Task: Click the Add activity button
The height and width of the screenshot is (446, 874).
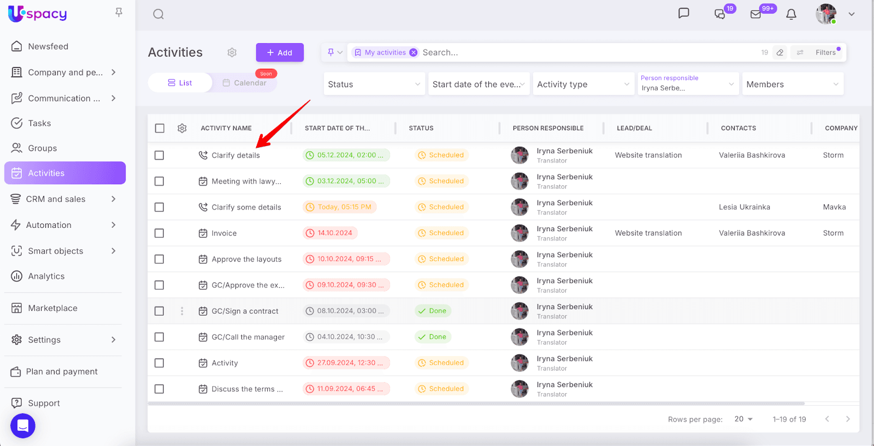Action: click(280, 52)
